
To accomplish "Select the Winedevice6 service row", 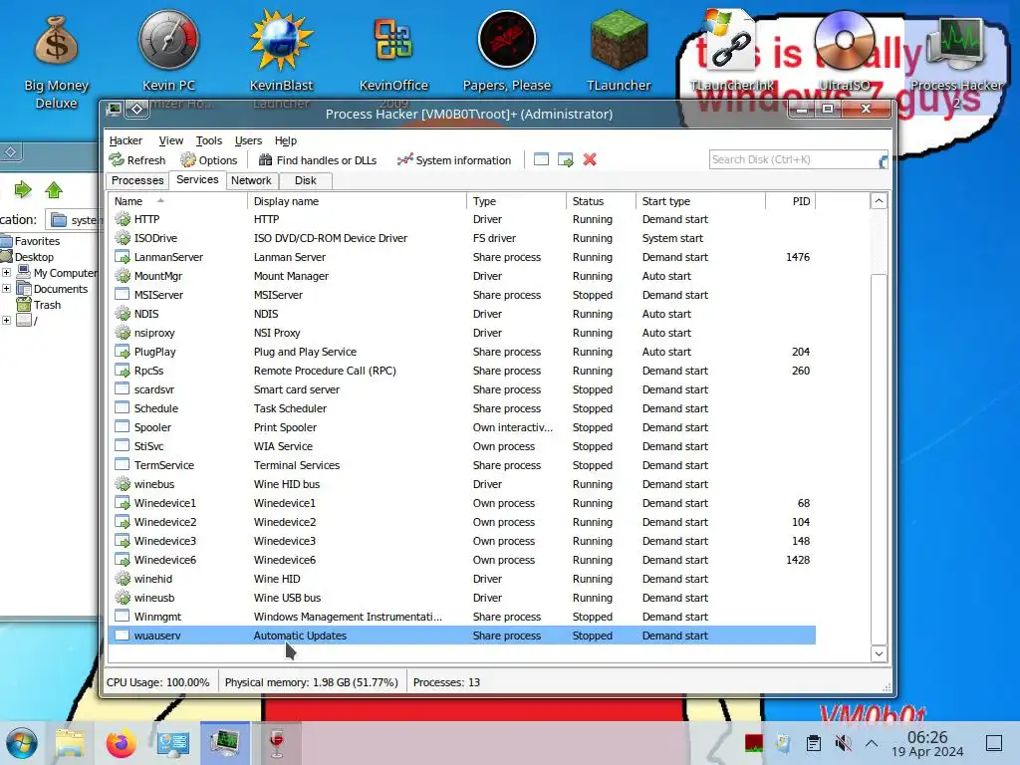I will coord(462,560).
